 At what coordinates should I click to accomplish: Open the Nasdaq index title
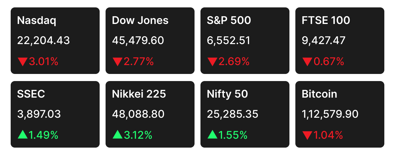click(36, 20)
